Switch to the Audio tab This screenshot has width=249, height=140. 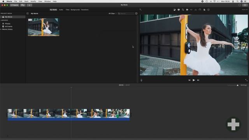[x=61, y=10]
